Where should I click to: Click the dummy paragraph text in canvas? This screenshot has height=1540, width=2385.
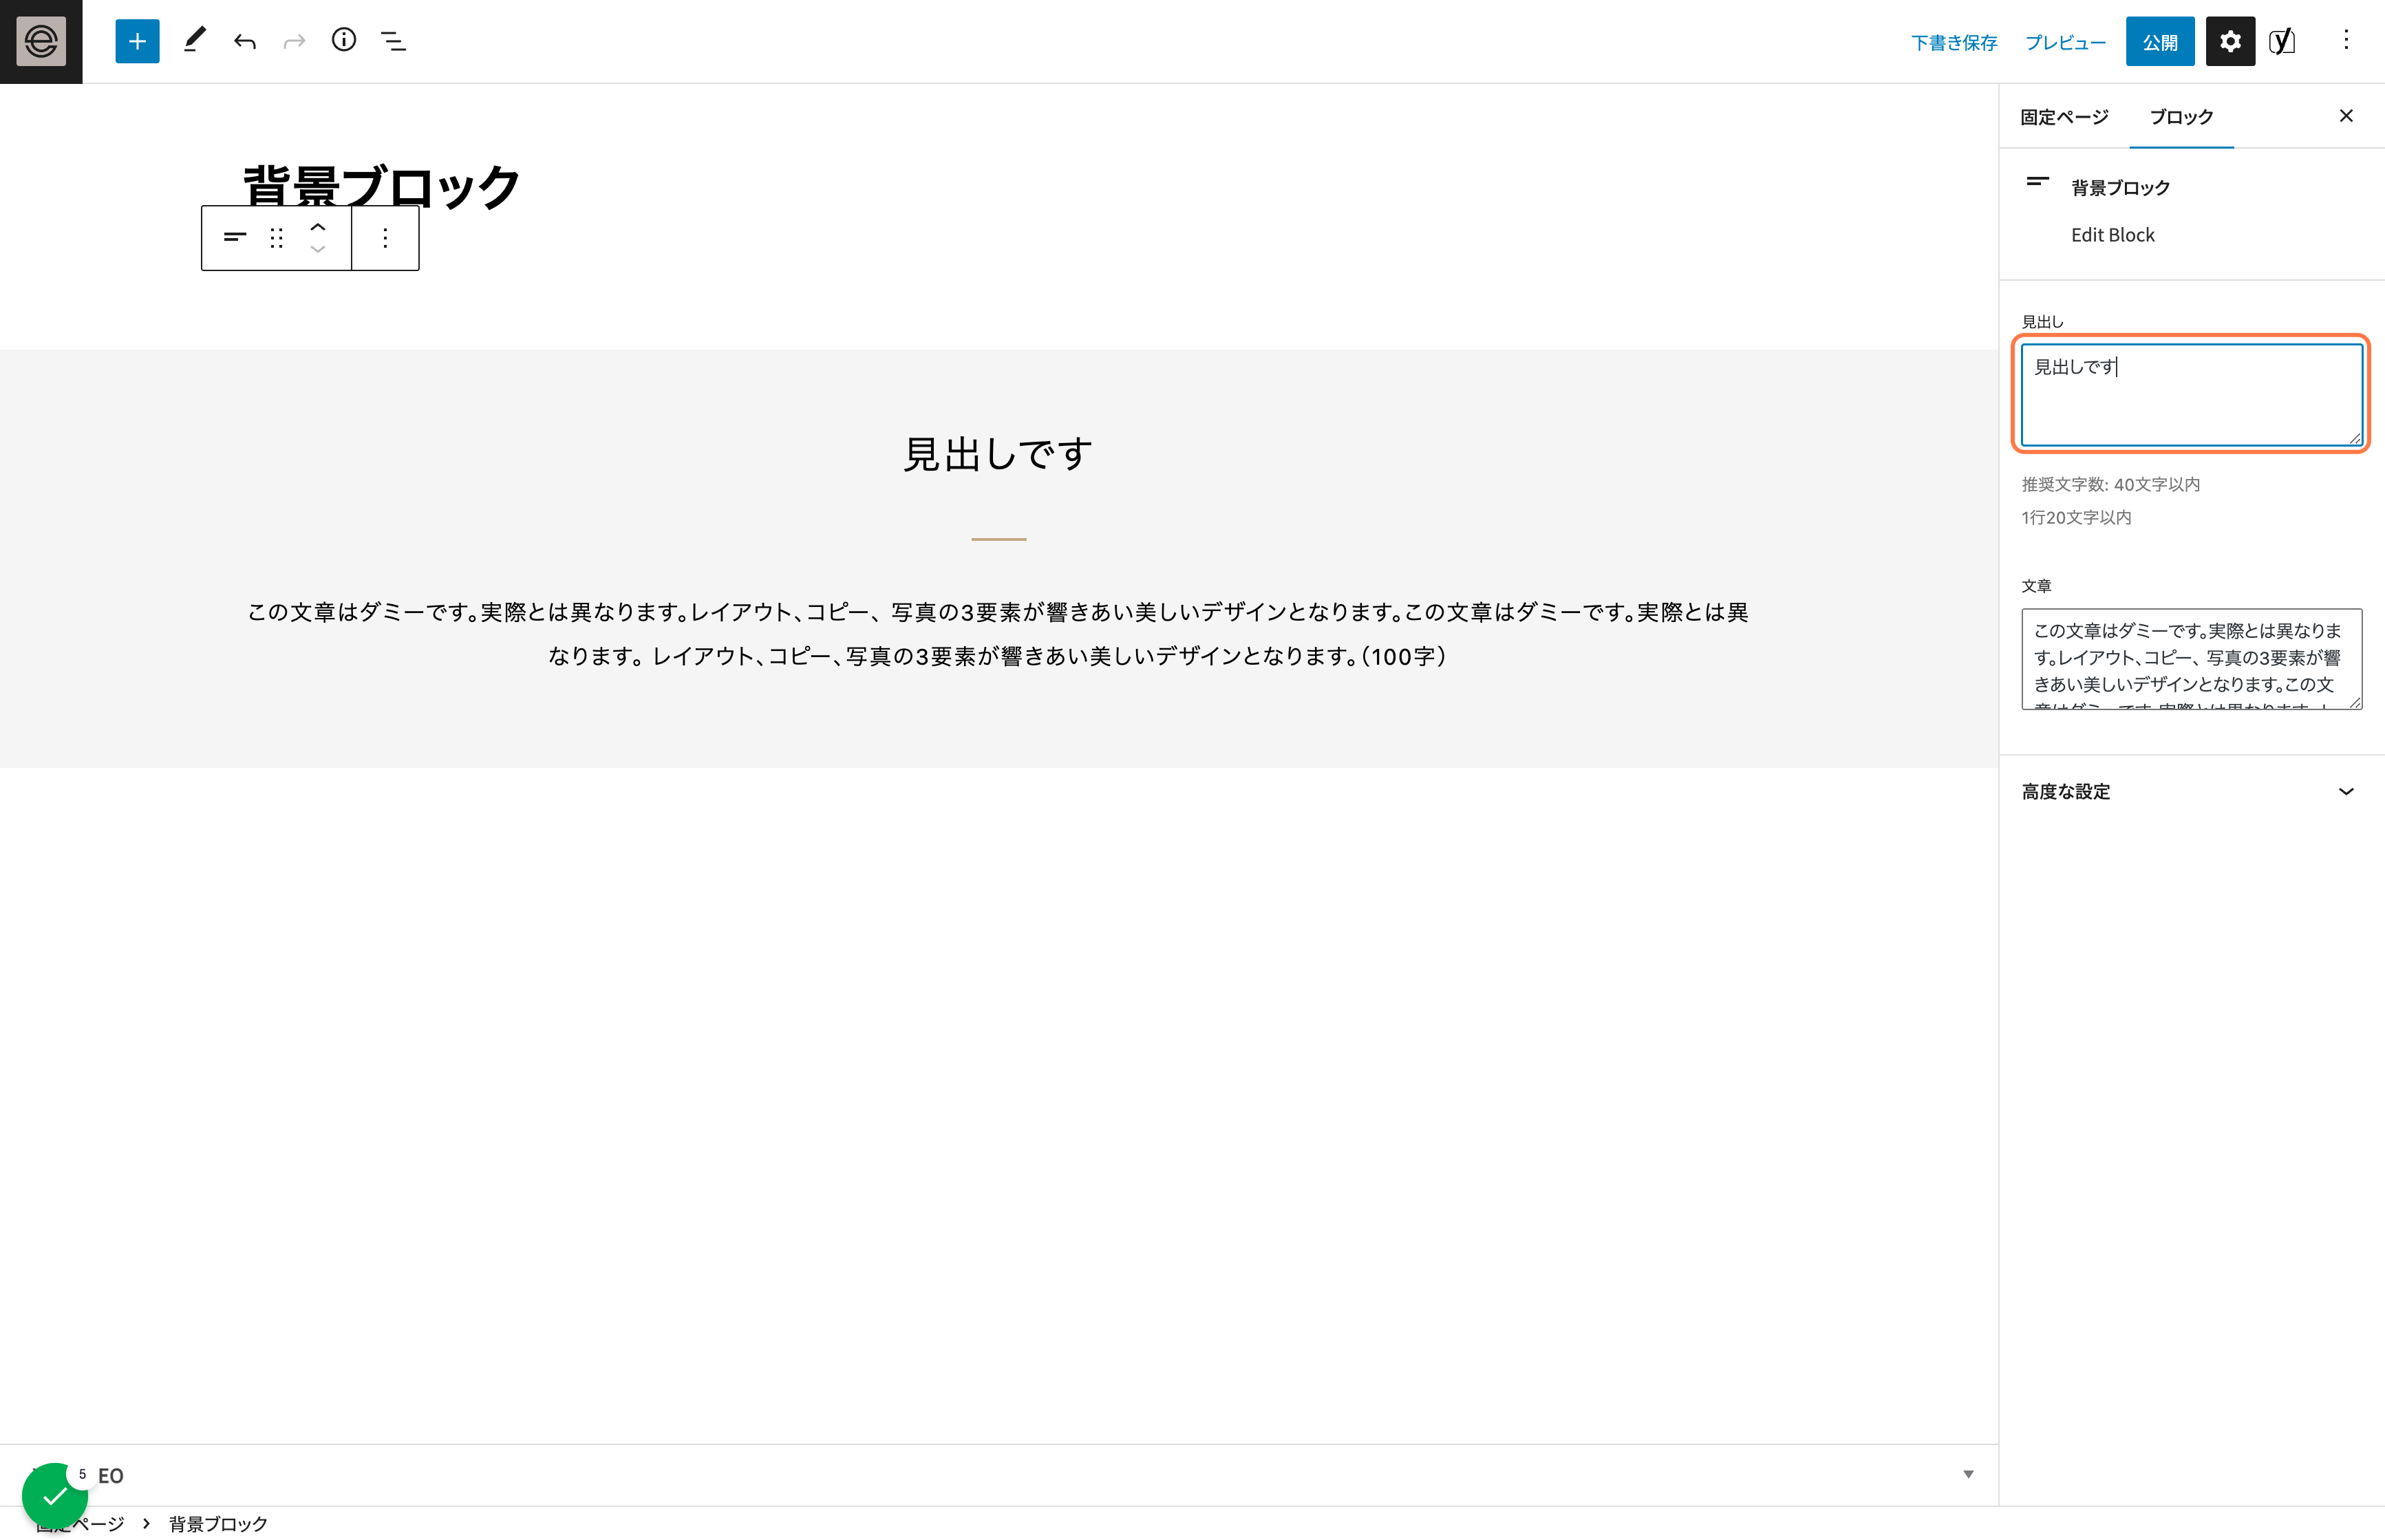998,634
